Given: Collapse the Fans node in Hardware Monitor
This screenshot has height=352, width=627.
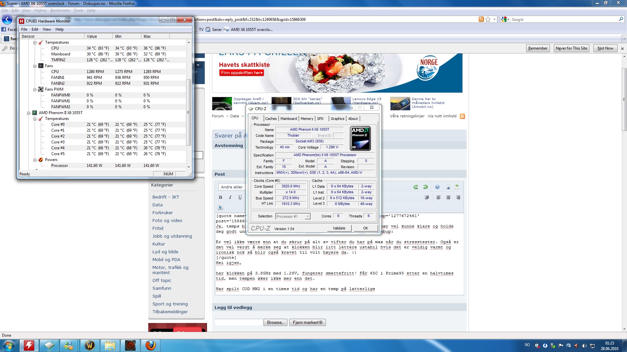Looking at the screenshot, I should pyautogui.click(x=35, y=66).
